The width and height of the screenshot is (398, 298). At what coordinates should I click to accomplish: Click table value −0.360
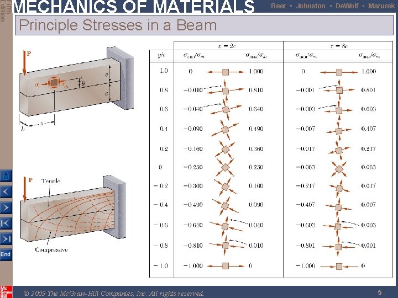193,186
